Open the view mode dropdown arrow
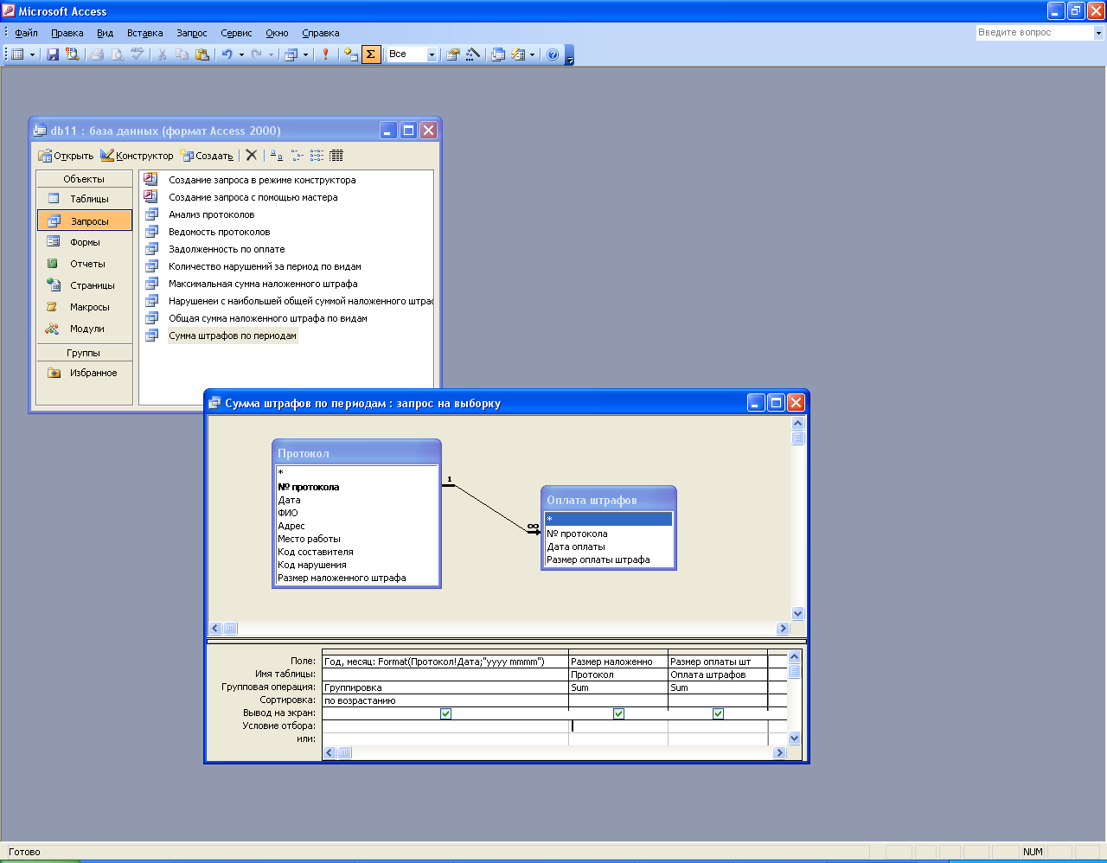The width and height of the screenshot is (1107, 863). [33, 54]
